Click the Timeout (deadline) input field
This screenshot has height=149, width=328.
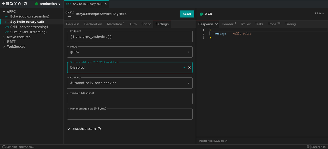130,100
